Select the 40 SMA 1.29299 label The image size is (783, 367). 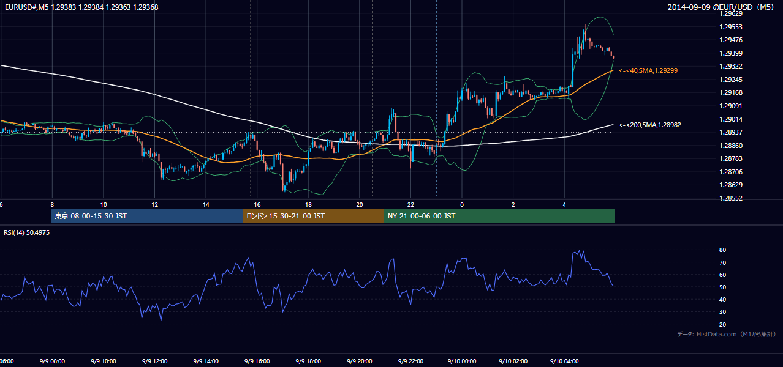648,71
